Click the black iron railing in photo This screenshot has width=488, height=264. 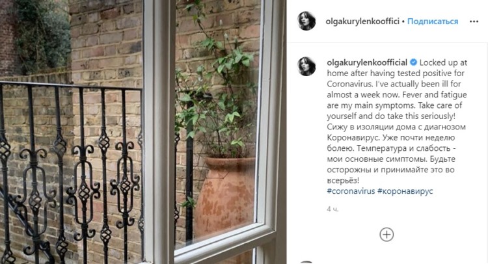72,171
